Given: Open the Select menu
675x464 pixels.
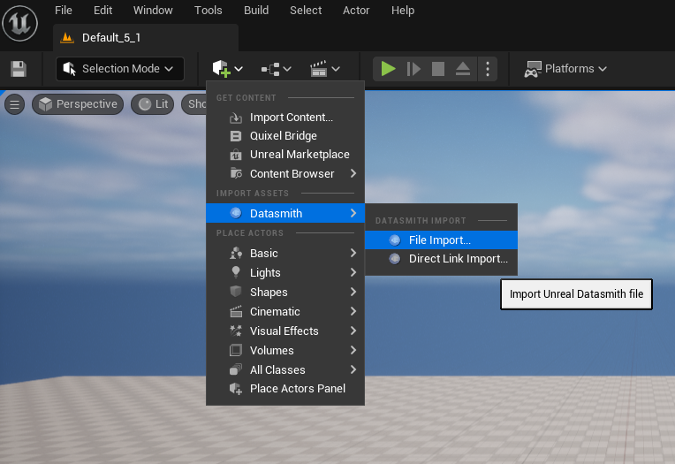Looking at the screenshot, I should (x=306, y=11).
